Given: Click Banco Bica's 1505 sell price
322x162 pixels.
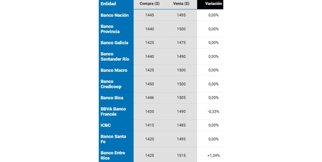Looking at the screenshot, I should tap(181, 98).
